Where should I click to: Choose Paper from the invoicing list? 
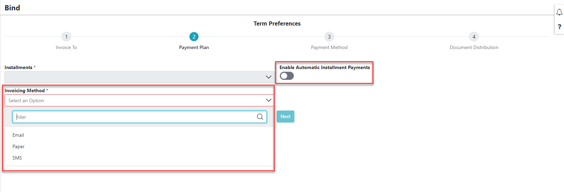click(19, 146)
